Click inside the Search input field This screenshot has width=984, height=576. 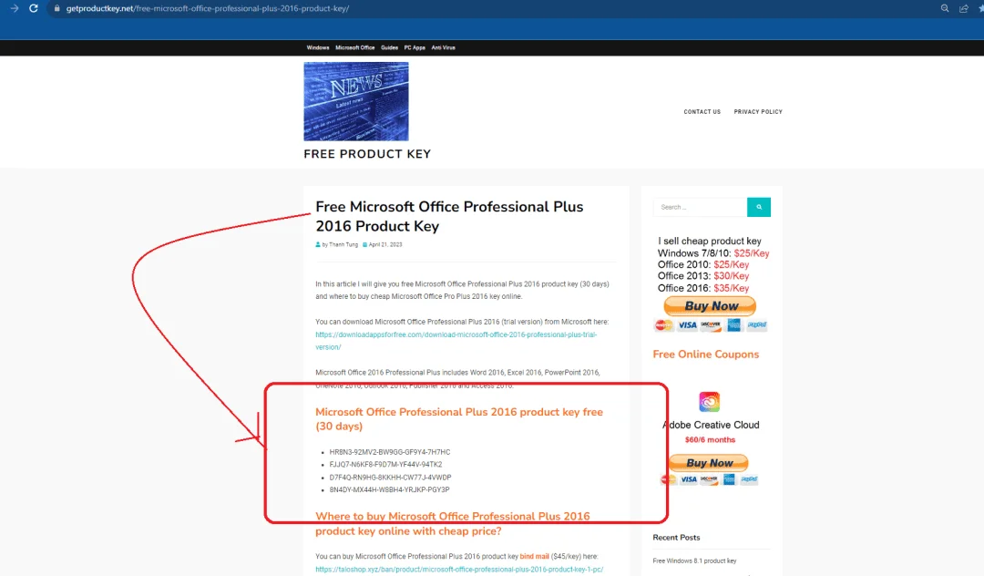pos(700,207)
